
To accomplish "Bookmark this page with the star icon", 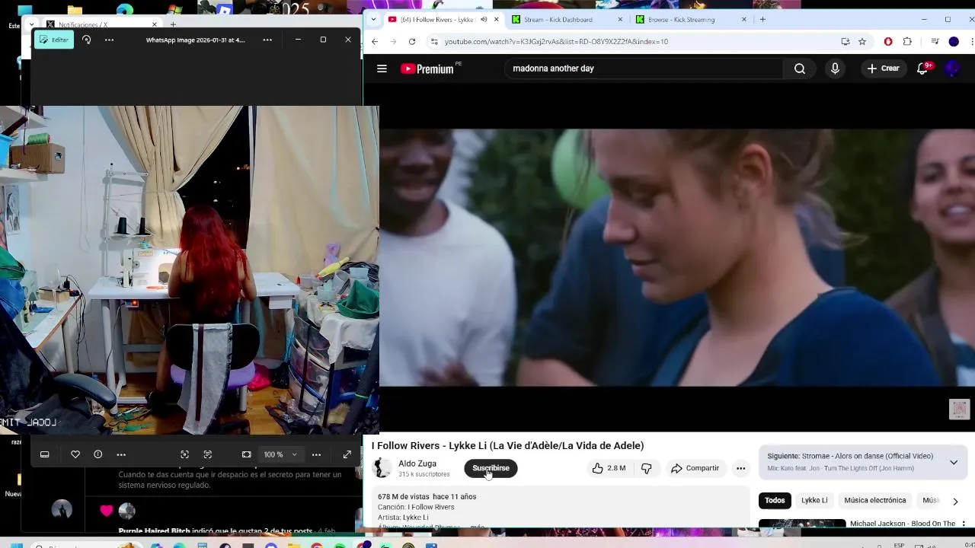I will point(862,41).
